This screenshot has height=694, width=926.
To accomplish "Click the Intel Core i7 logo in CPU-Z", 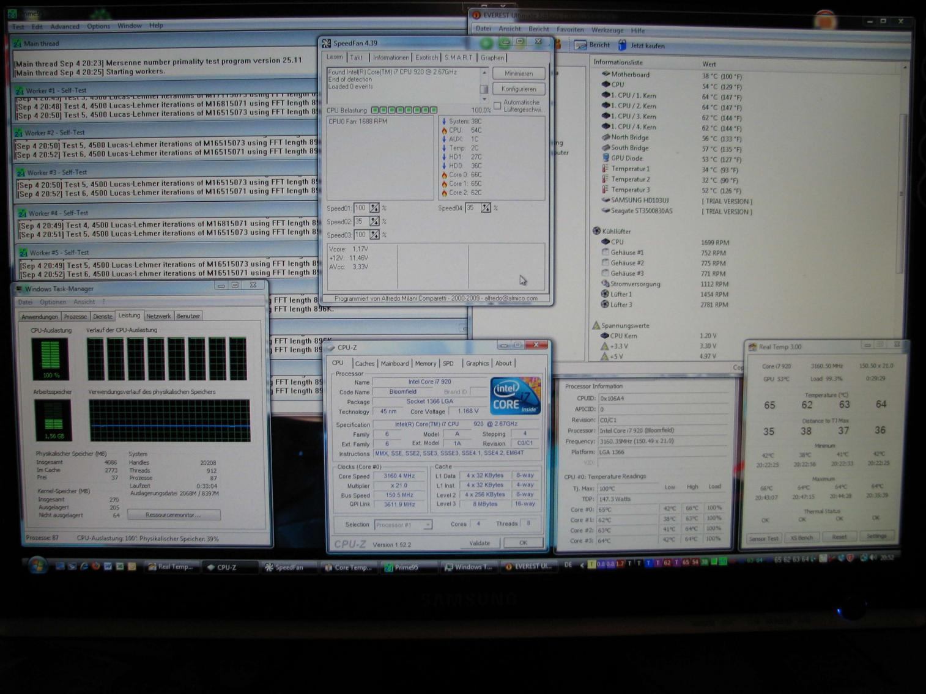I will click(516, 396).
